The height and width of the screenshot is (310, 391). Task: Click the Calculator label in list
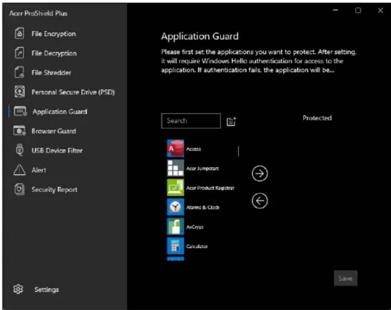click(x=197, y=246)
